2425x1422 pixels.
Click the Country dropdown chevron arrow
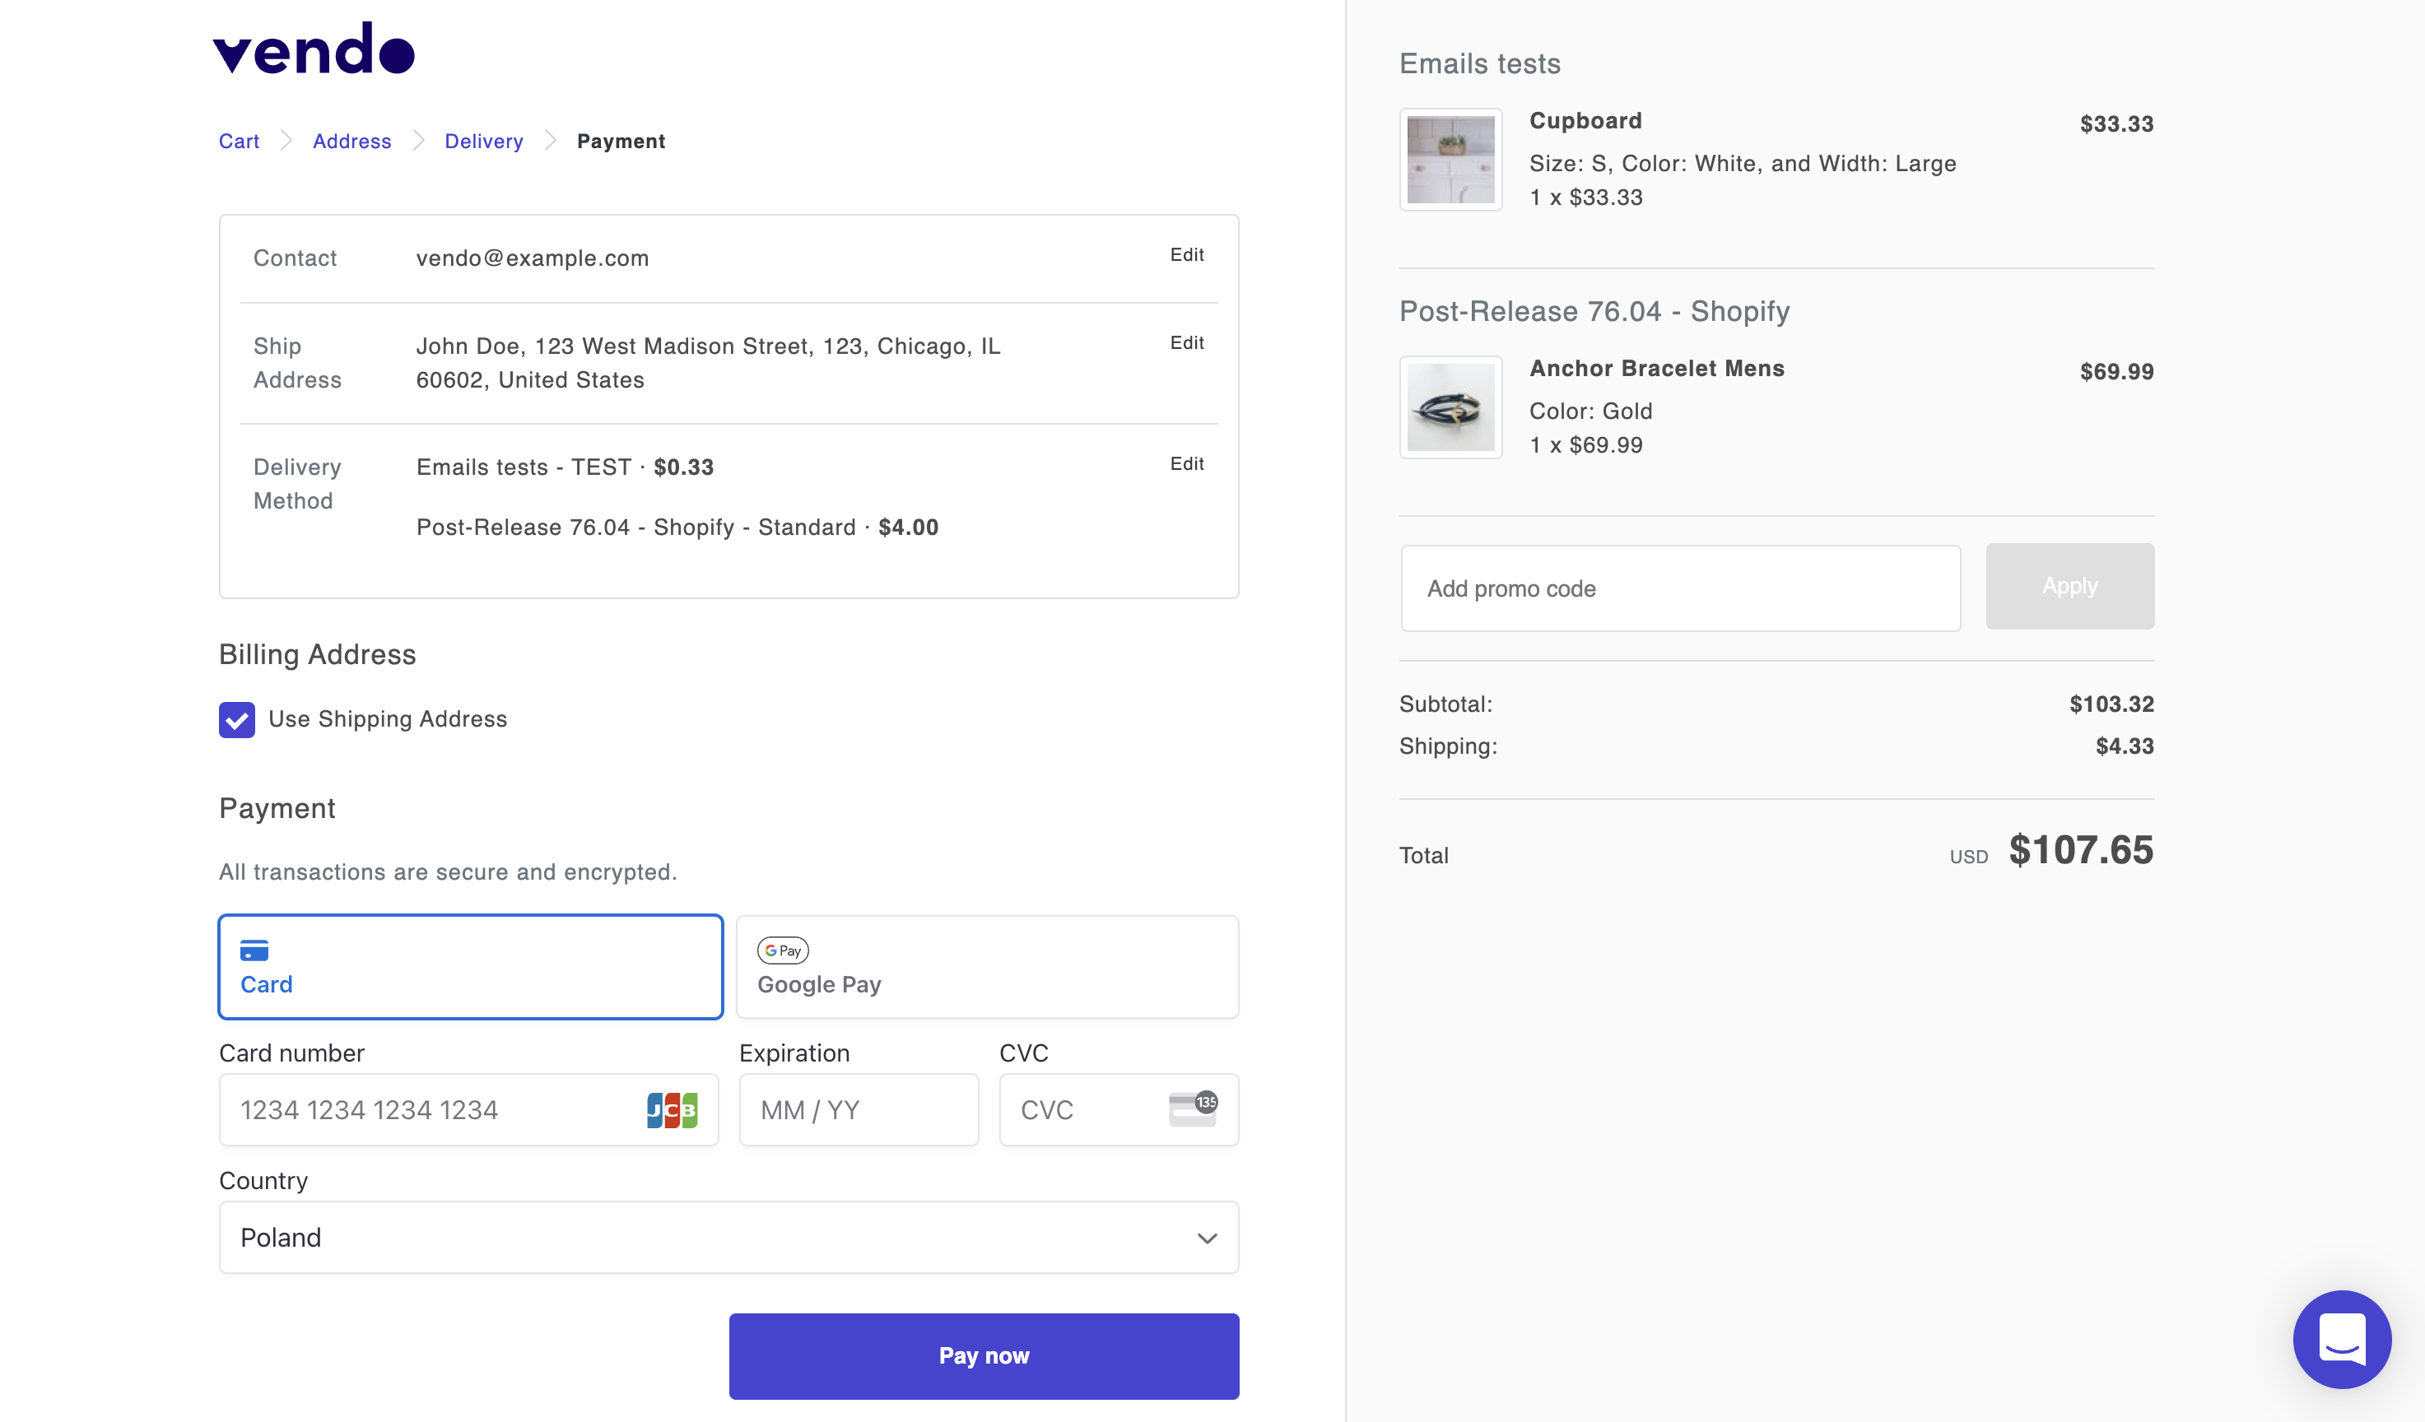tap(1207, 1238)
